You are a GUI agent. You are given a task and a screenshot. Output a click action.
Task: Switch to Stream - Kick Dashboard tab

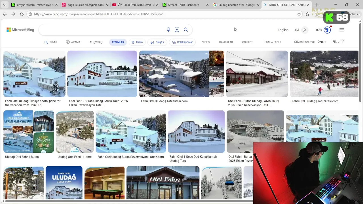(186, 5)
